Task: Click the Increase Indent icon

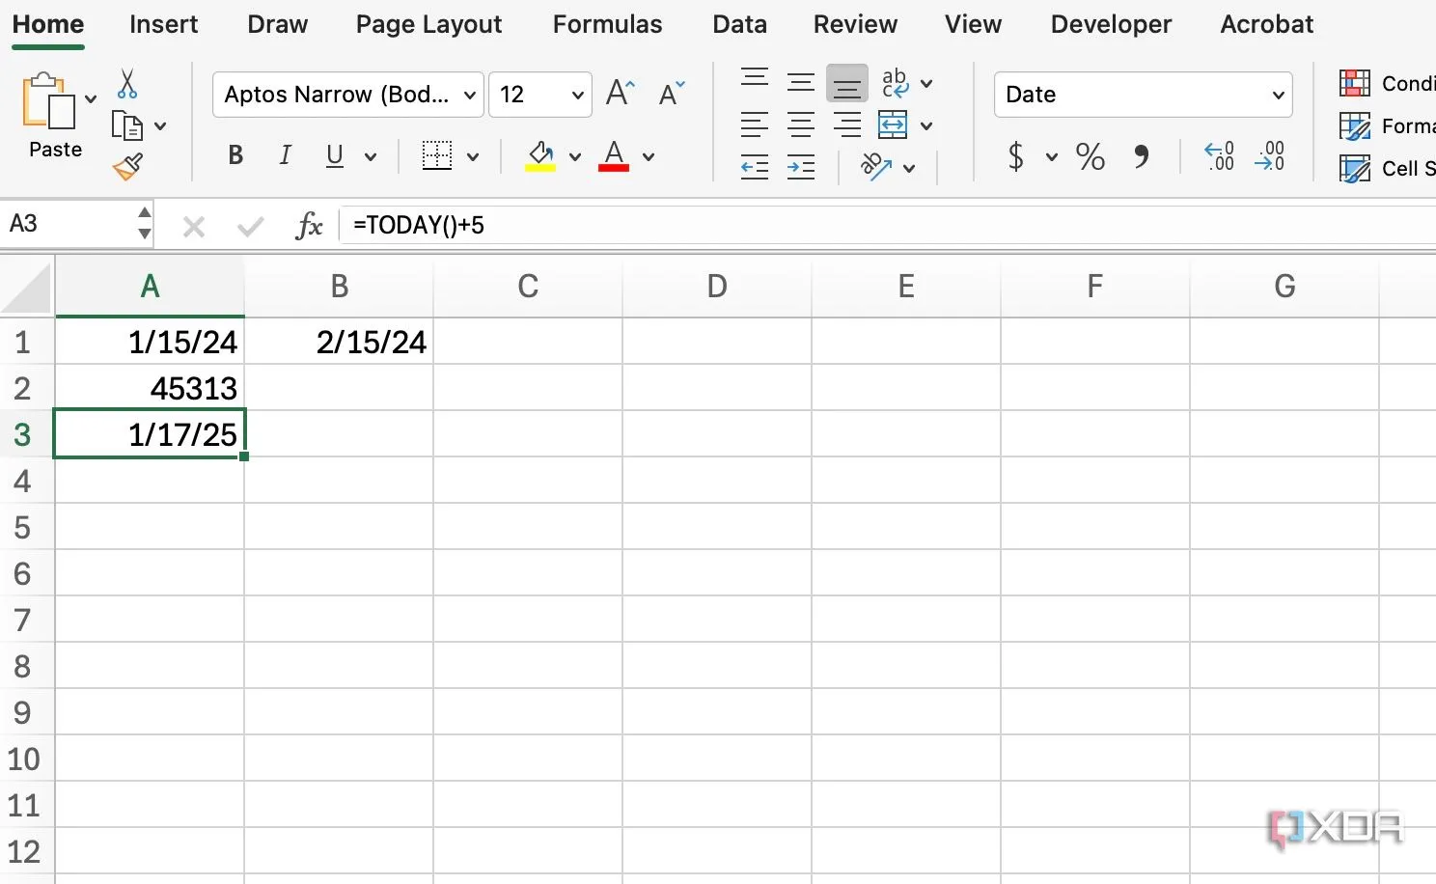Action: tap(801, 168)
